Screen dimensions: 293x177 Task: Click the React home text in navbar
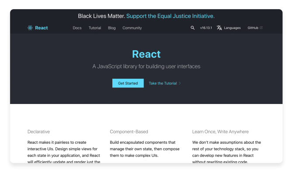[41, 28]
